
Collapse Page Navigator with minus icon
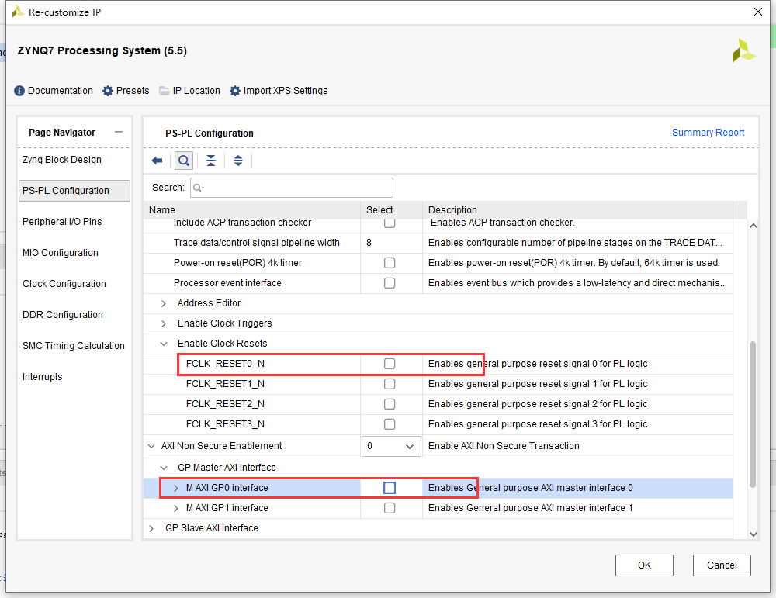[118, 132]
